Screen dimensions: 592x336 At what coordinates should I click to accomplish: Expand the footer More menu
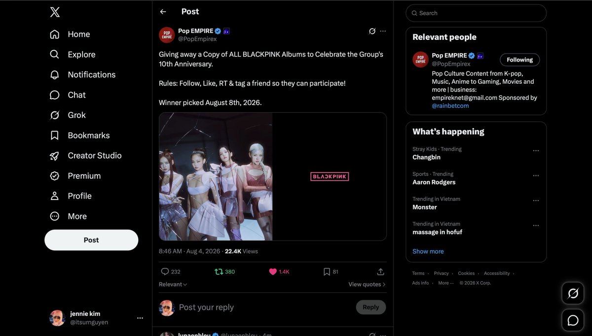pos(445,283)
